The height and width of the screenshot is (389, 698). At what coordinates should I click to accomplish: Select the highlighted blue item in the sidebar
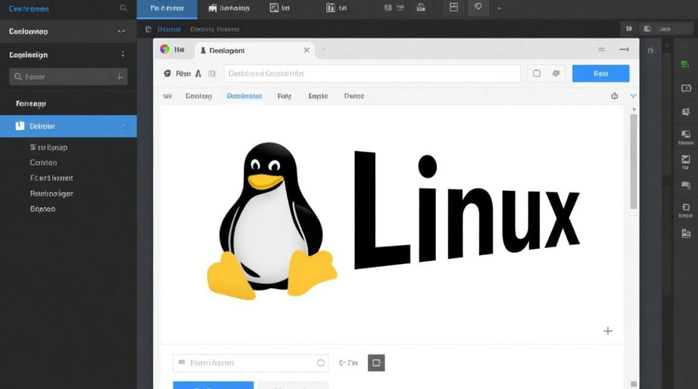pos(69,126)
